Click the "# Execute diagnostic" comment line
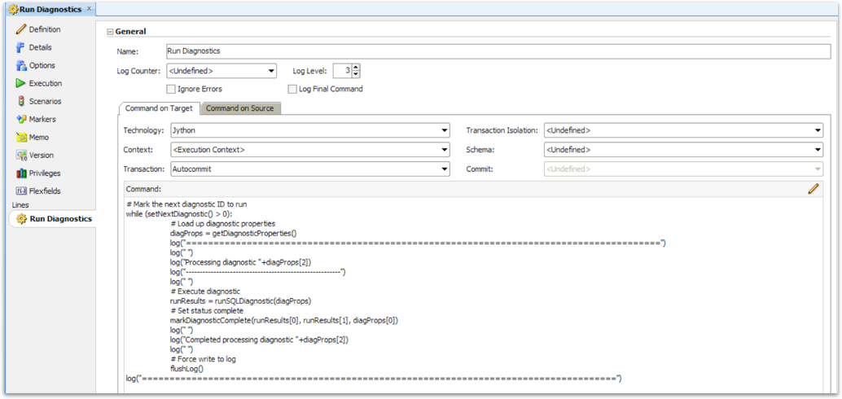 pyautogui.click(x=206, y=291)
